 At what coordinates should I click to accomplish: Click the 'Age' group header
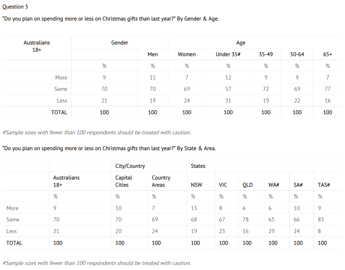tap(241, 43)
